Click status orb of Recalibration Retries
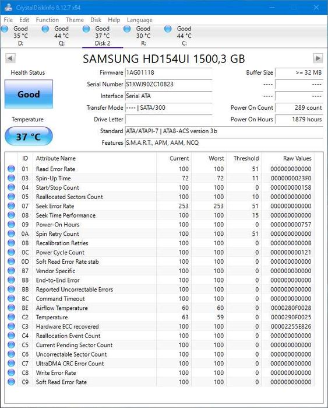 click(x=11, y=243)
